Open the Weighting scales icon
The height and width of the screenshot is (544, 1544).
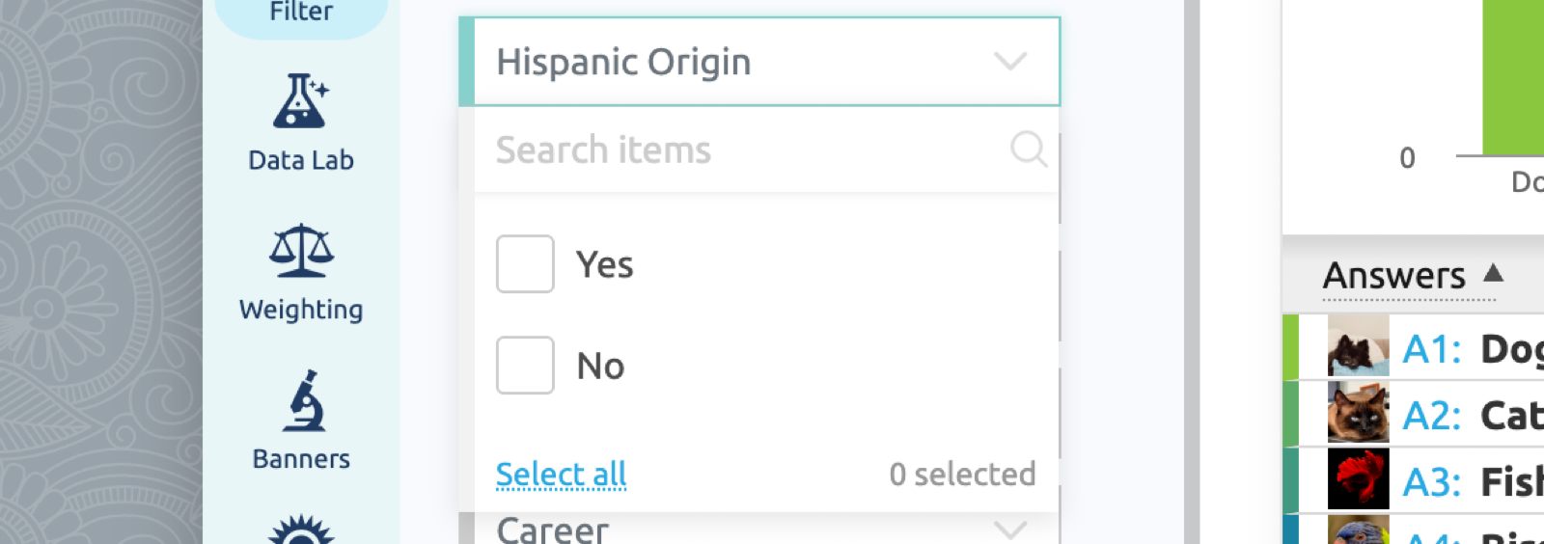(301, 251)
